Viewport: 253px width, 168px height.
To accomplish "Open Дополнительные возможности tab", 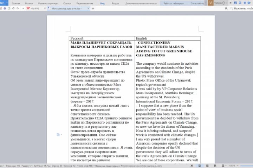I will (141, 3).
